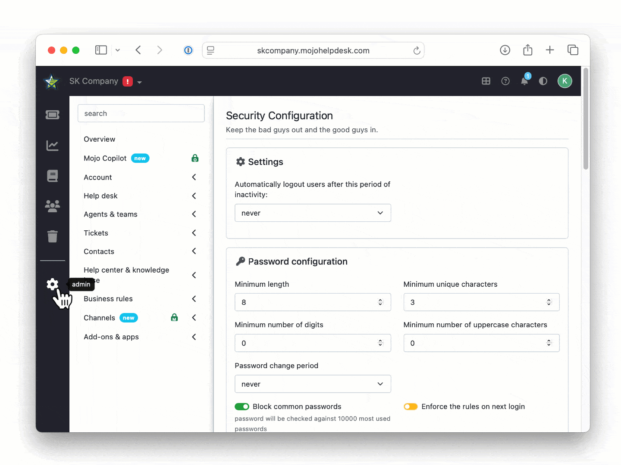Select Overview in the admin menu

point(100,139)
